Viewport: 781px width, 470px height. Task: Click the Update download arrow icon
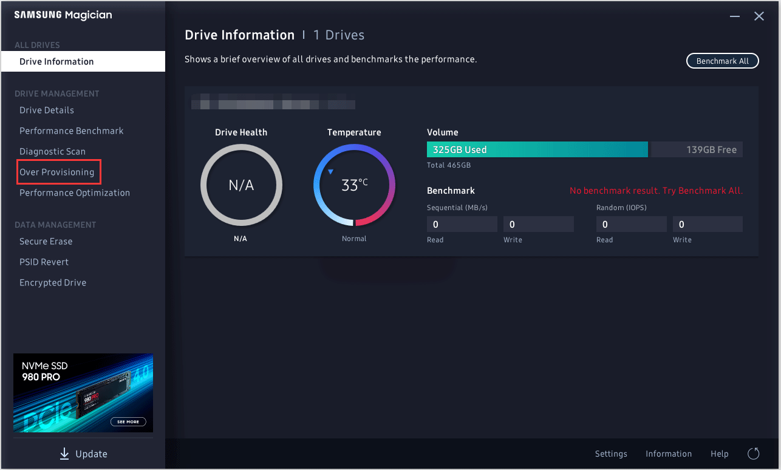pyautogui.click(x=64, y=454)
